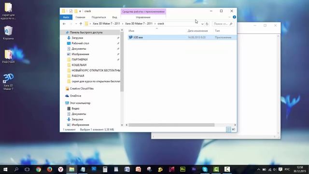The height and width of the screenshot is (174, 309).
Task: Open Creative Cloud Files in sidebar
Action: pyautogui.click(x=82, y=88)
